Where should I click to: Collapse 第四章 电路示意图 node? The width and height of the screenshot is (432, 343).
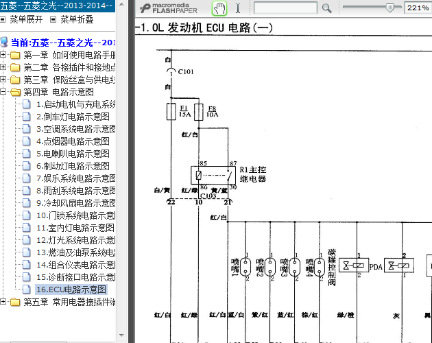coord(3,92)
